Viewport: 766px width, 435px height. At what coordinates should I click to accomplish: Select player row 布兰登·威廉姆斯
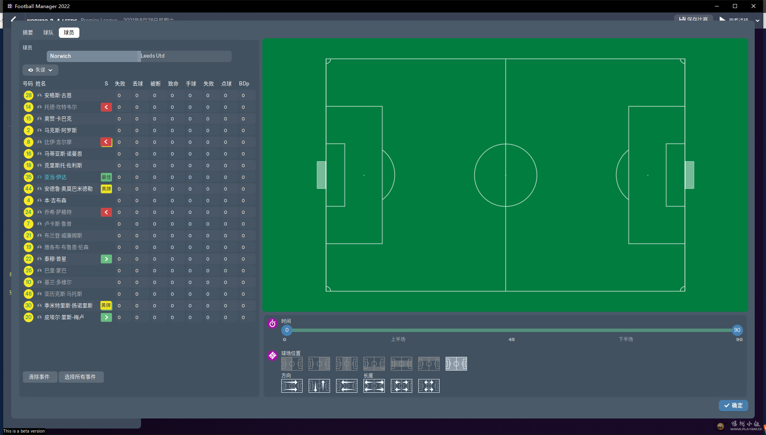tap(139, 236)
